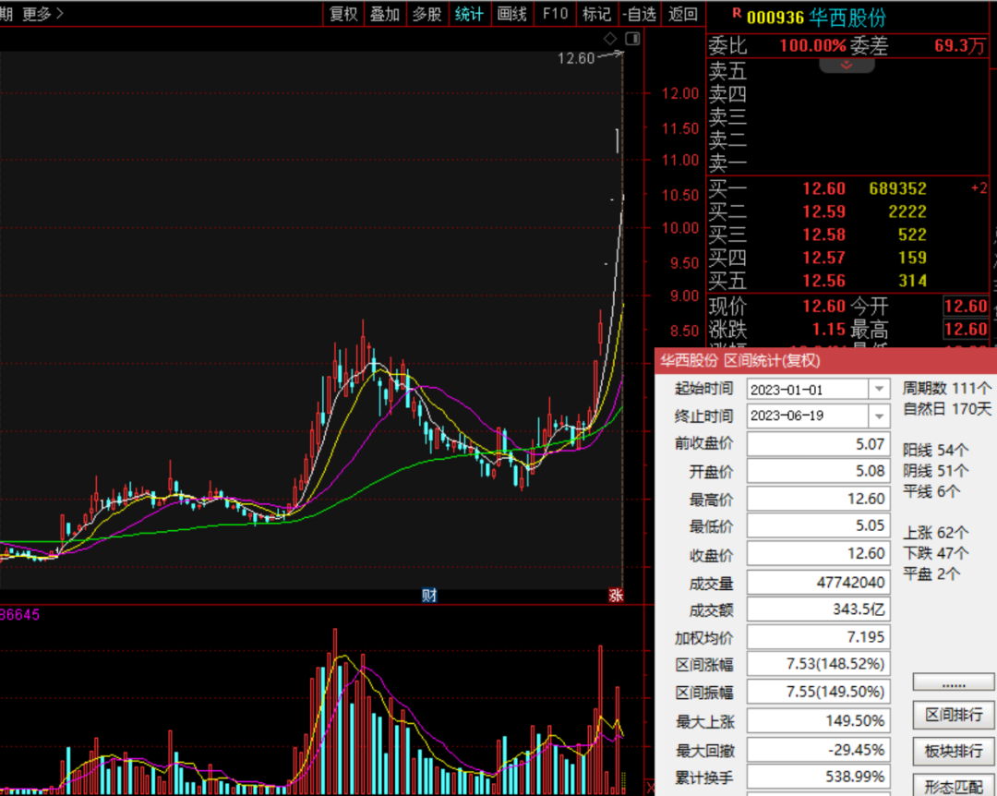
Task: Select the 前收盘价 value 5.07
Action: tap(818, 443)
